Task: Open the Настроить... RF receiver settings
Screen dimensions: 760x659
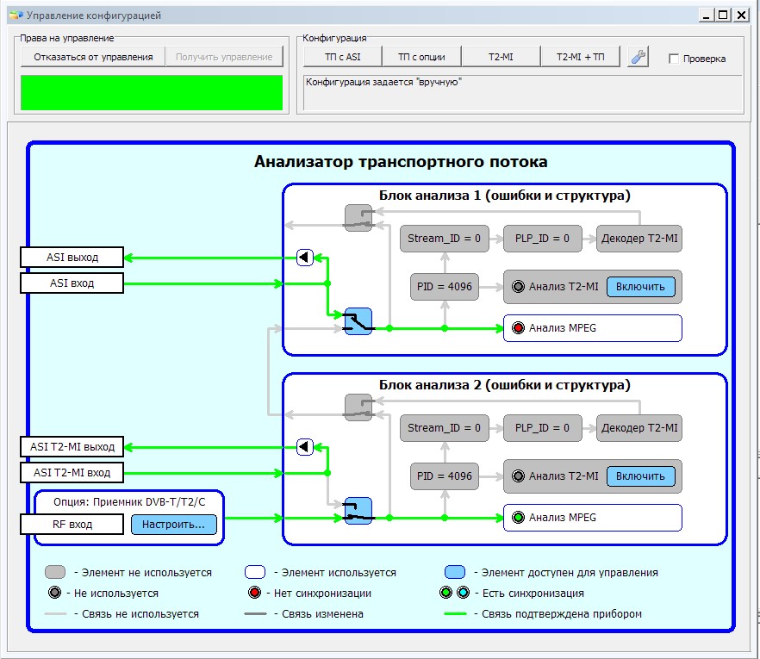Action: click(x=173, y=525)
